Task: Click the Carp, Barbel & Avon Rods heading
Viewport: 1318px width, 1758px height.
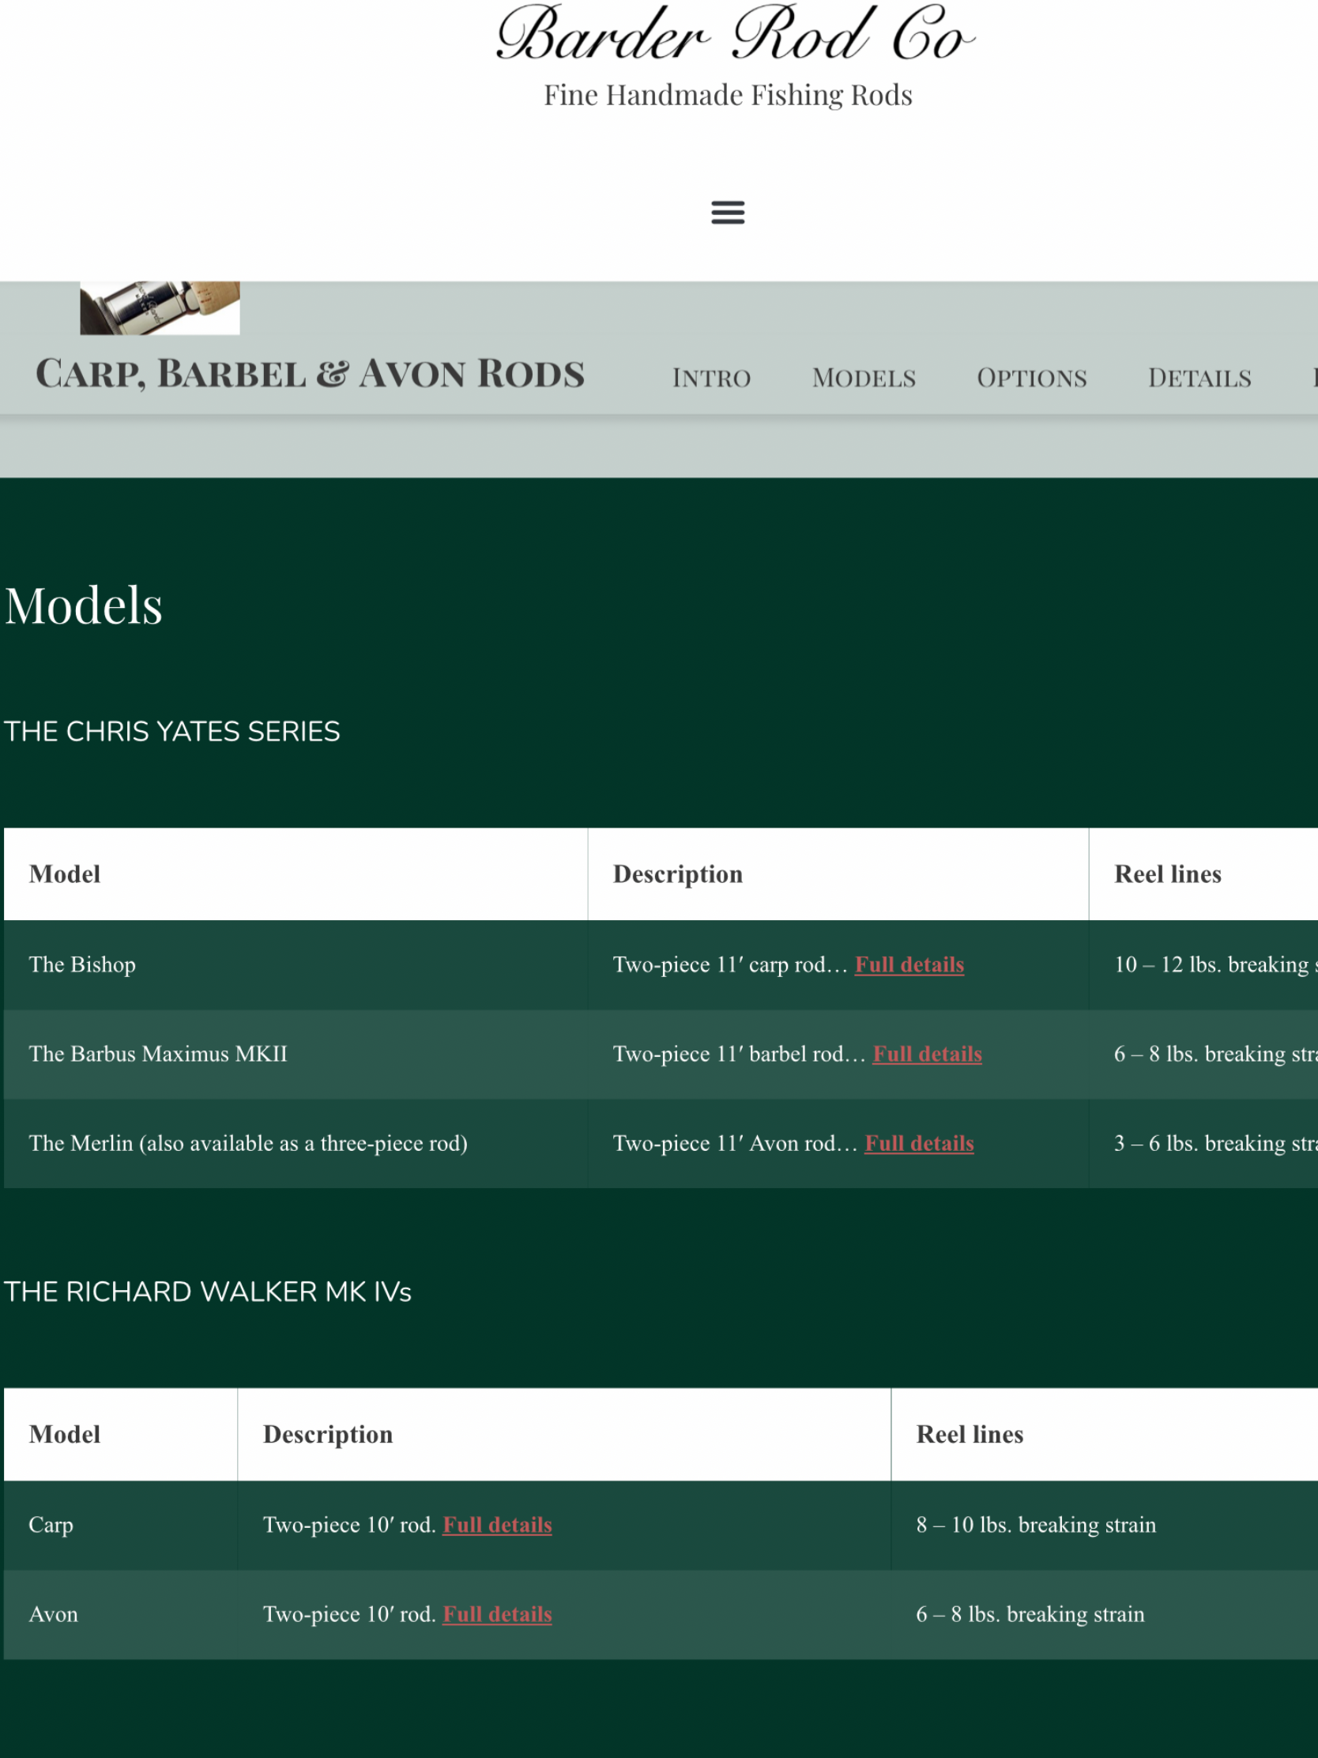Action: coord(310,374)
